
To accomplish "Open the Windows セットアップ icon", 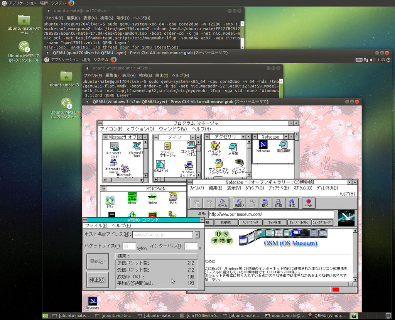I will pos(188,169).
